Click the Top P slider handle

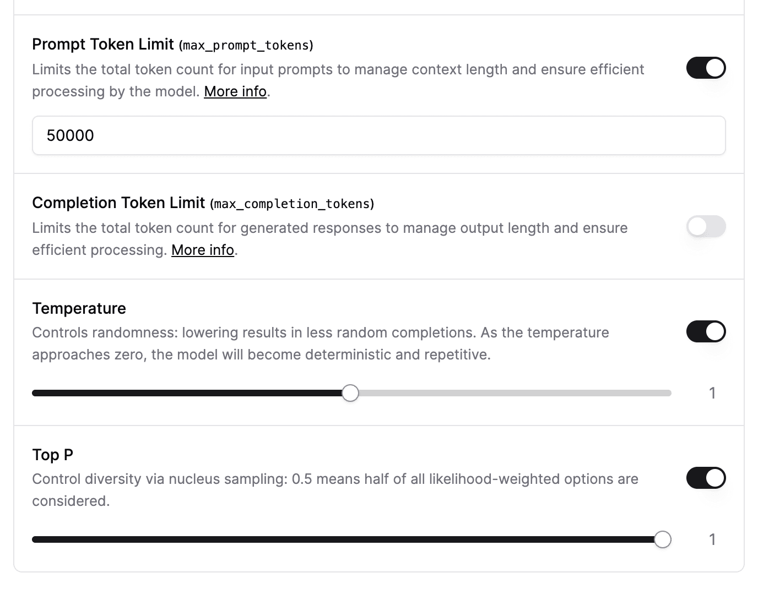664,539
